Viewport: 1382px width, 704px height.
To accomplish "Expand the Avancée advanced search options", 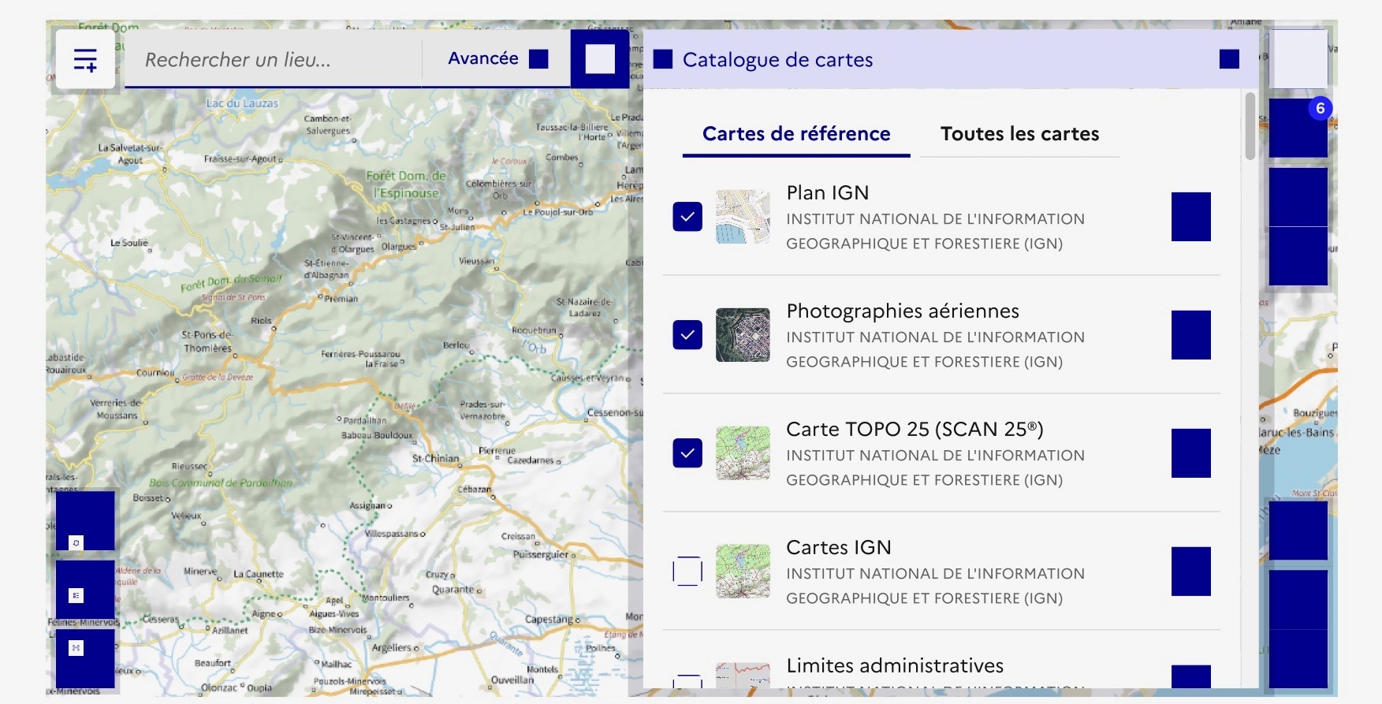I will tap(497, 59).
